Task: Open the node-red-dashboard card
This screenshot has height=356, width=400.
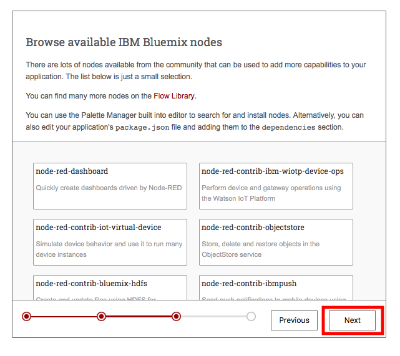Action: click(x=110, y=186)
